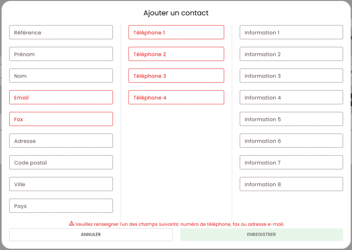Viewport: 352px width, 250px height.
Task: Focus the Email input field
Action: click(61, 97)
